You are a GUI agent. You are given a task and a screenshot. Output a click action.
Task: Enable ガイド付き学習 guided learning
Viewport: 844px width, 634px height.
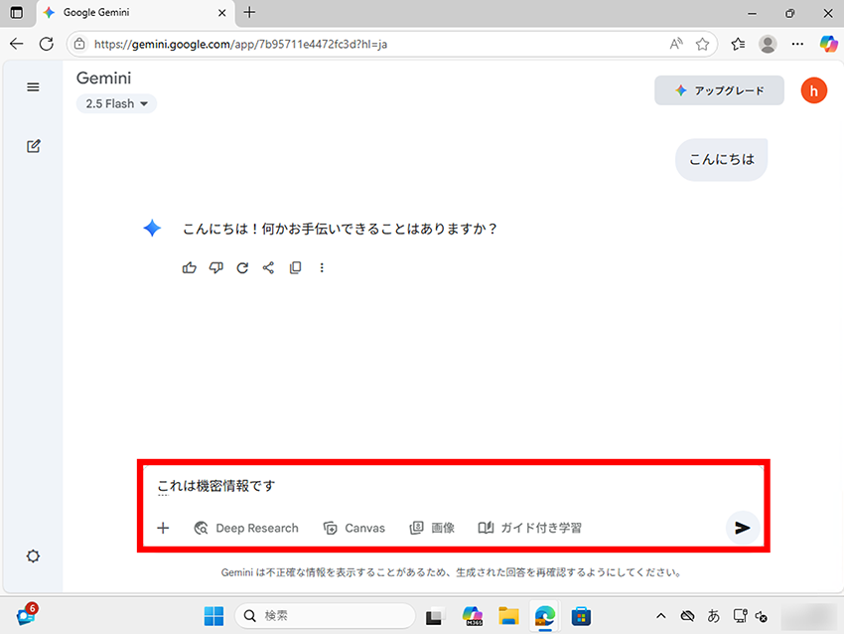tap(530, 528)
